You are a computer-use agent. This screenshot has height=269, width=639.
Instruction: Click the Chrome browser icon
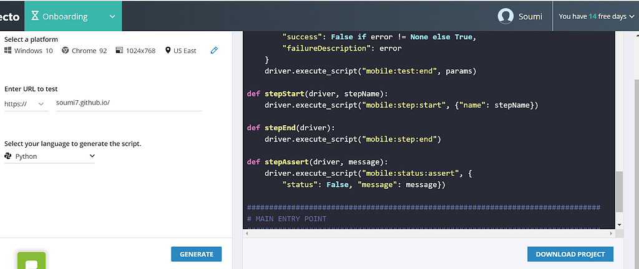tap(65, 50)
